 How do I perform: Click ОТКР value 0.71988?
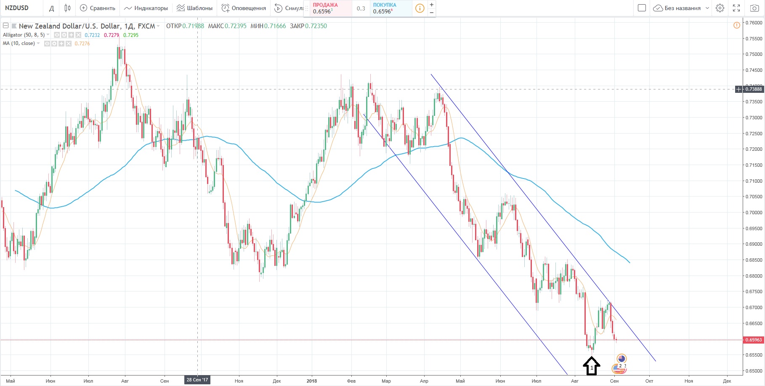[x=193, y=26]
